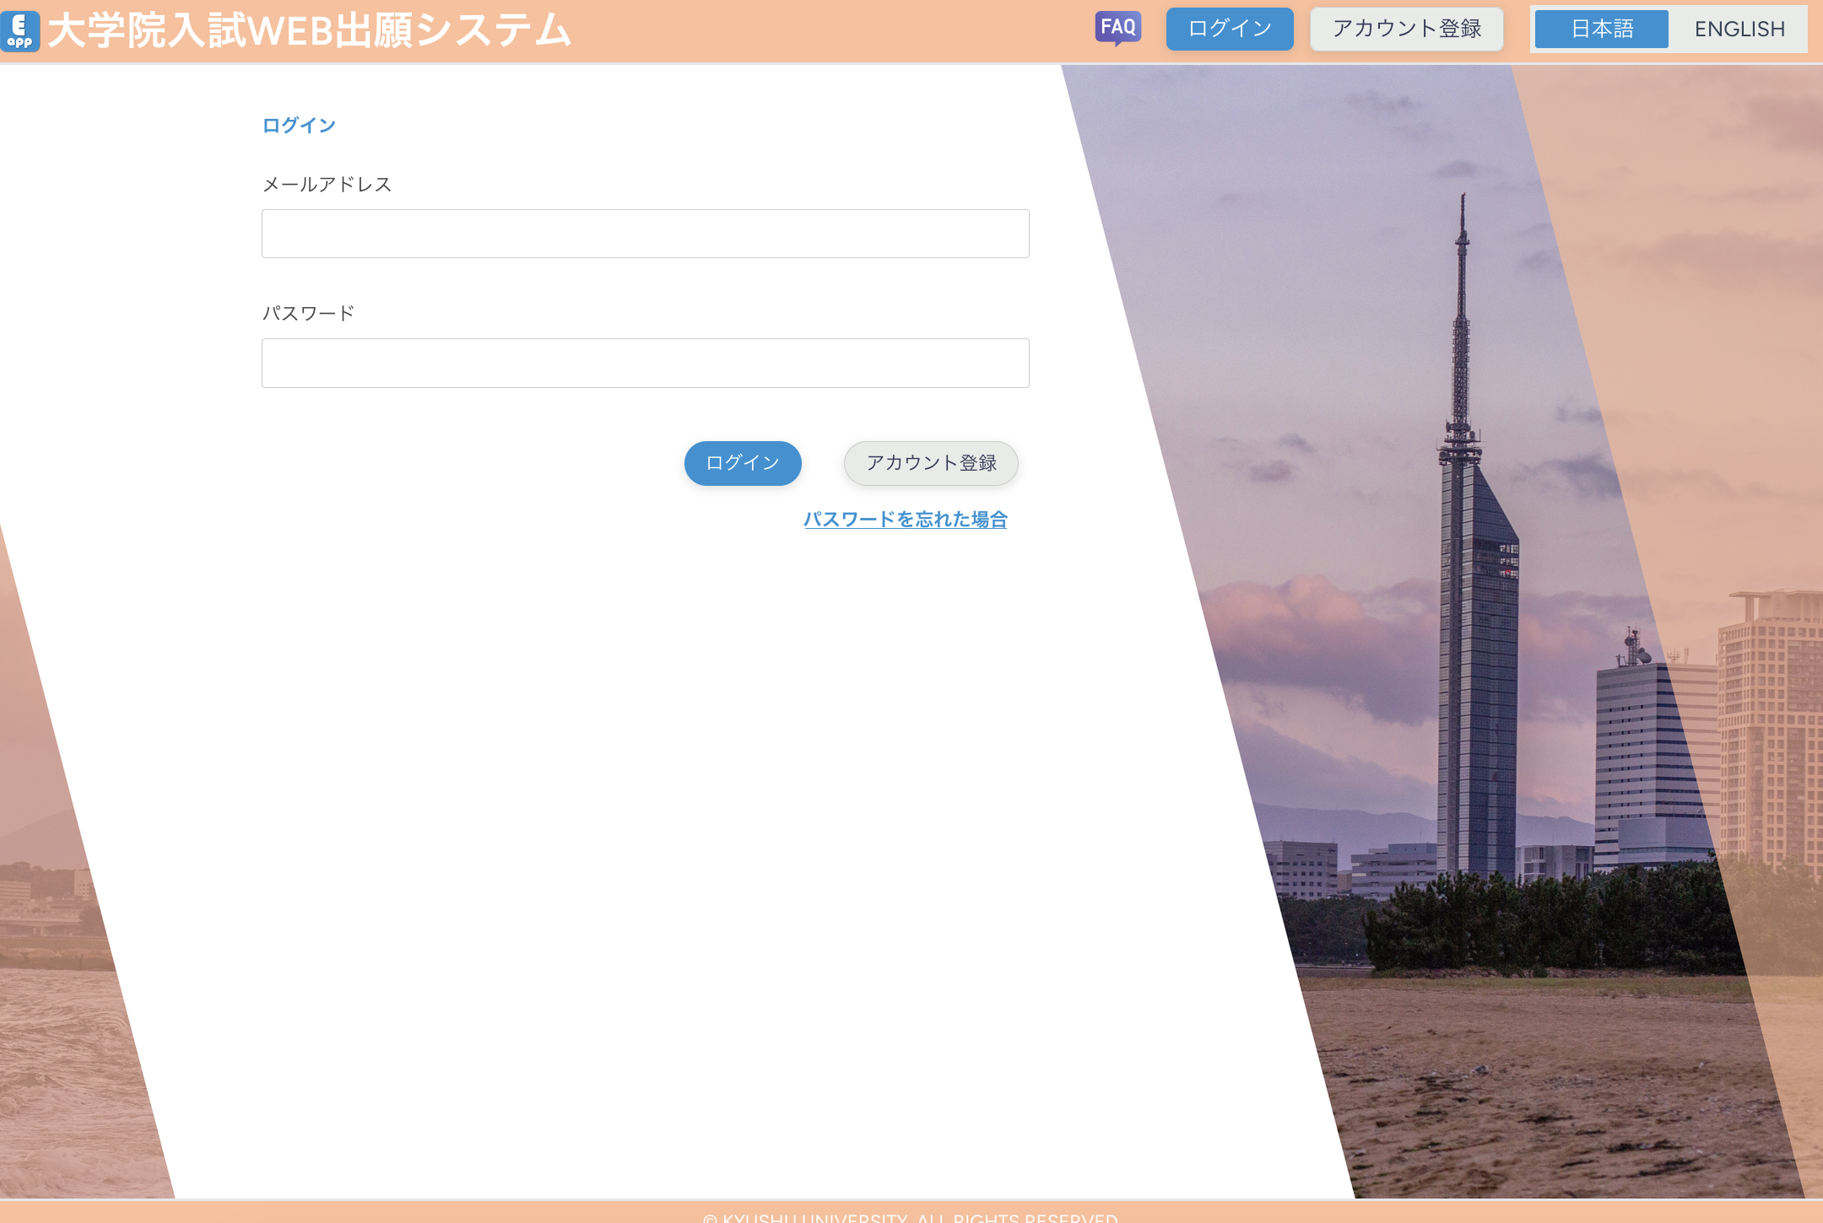Click the blue ログイン page heading

pos(299,125)
